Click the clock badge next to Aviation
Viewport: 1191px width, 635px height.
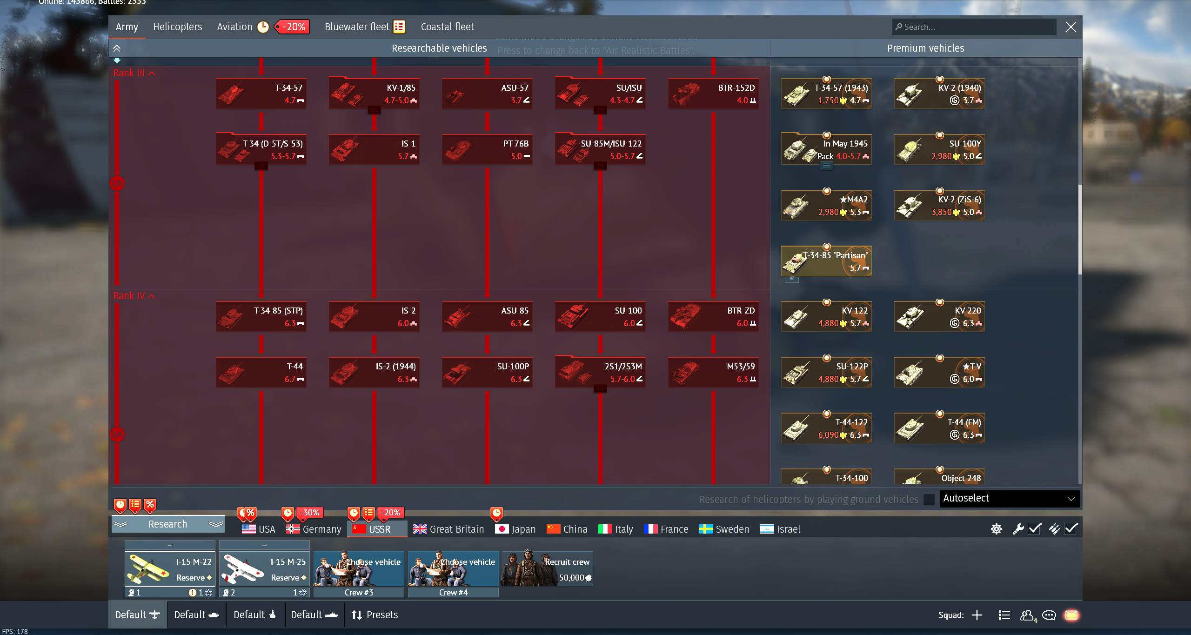pyautogui.click(x=263, y=27)
